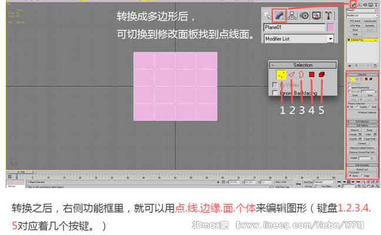Open the Create tab in the enlarged inset

click(268, 15)
